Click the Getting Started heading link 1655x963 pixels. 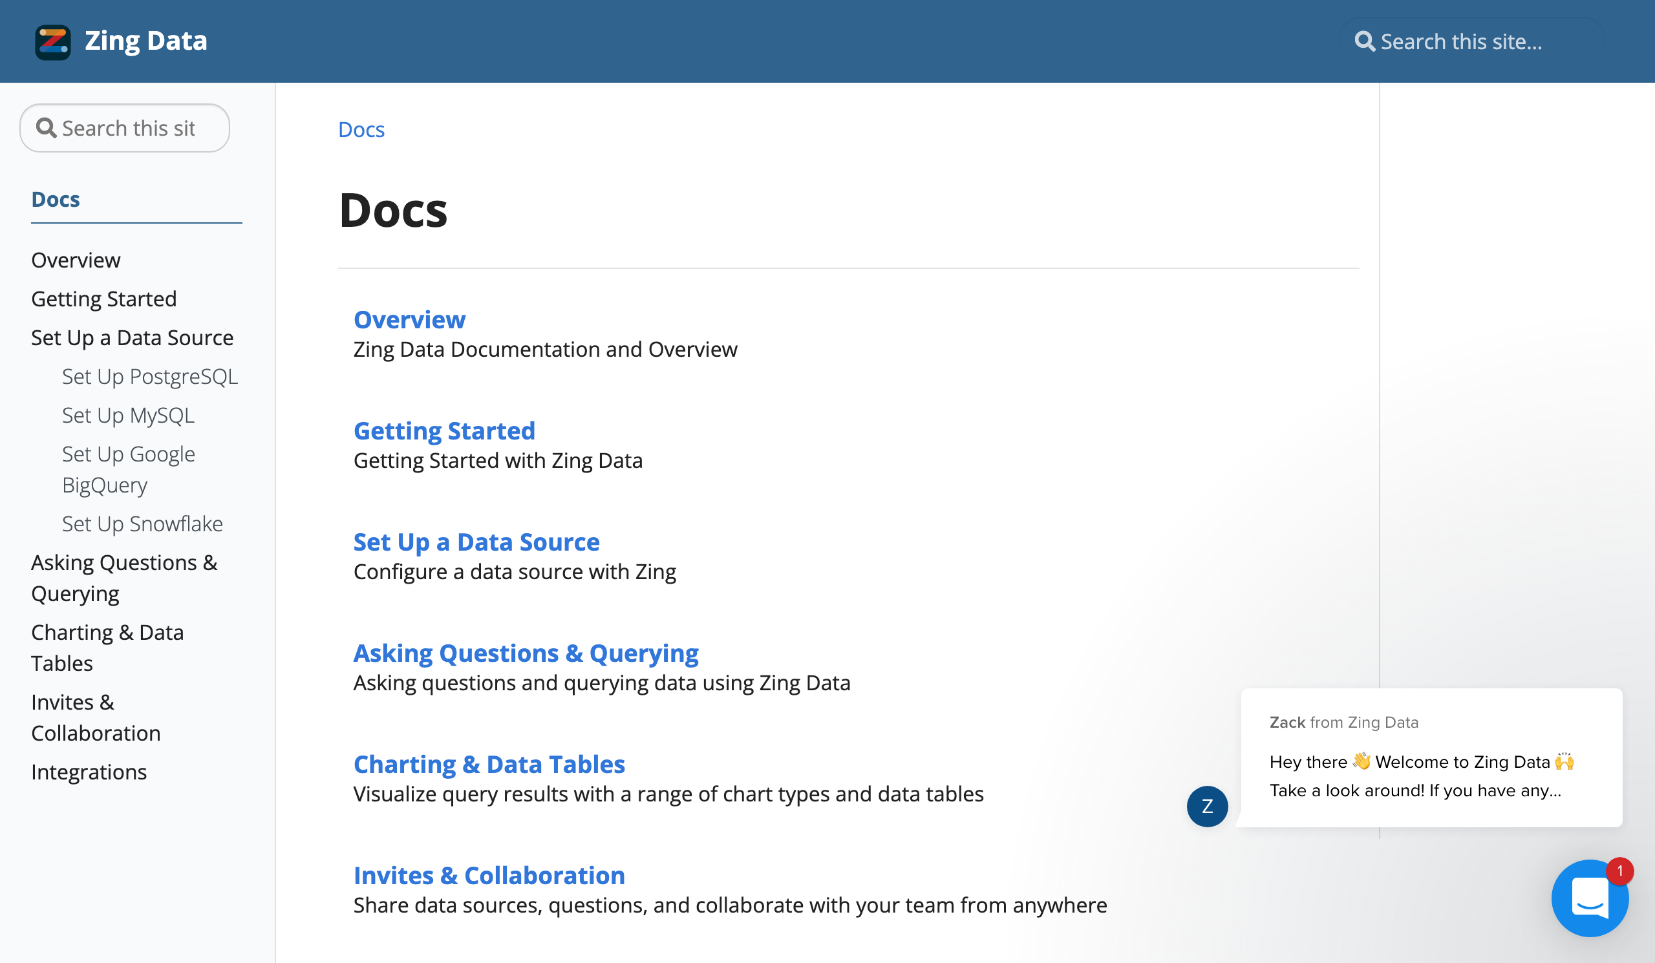445,430
